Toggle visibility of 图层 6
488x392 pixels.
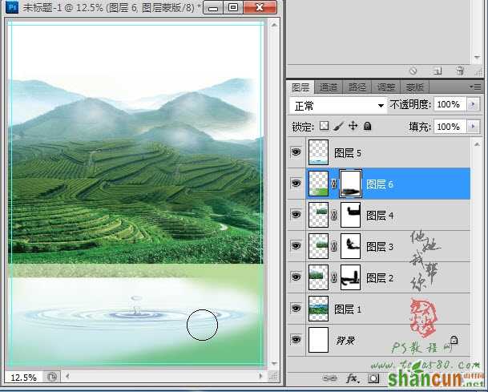click(296, 184)
